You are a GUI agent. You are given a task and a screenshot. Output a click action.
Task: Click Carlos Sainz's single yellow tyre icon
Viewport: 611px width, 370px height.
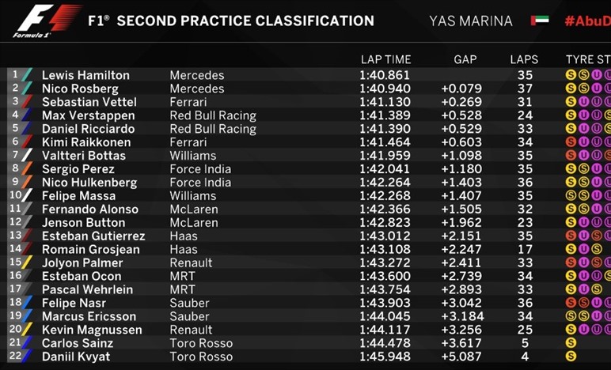tap(571, 343)
